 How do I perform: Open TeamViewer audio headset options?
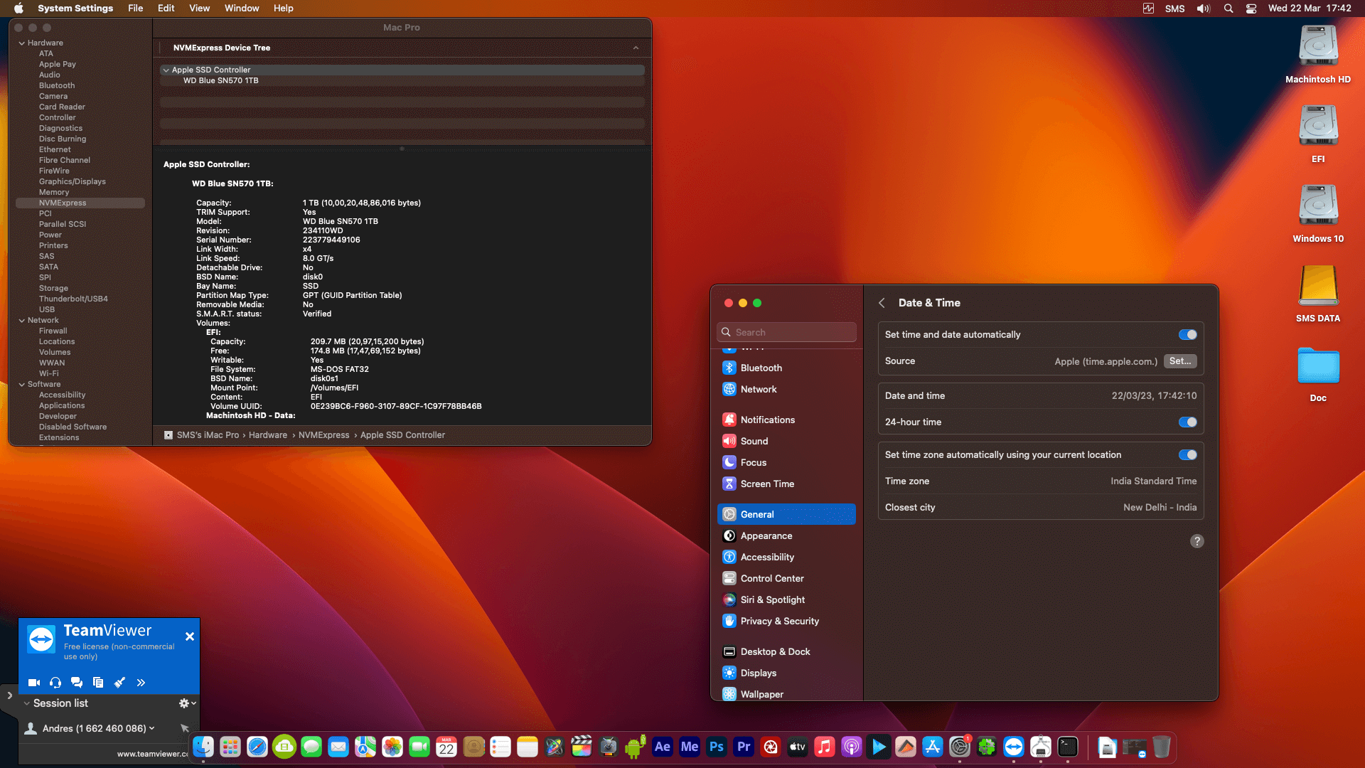point(55,683)
